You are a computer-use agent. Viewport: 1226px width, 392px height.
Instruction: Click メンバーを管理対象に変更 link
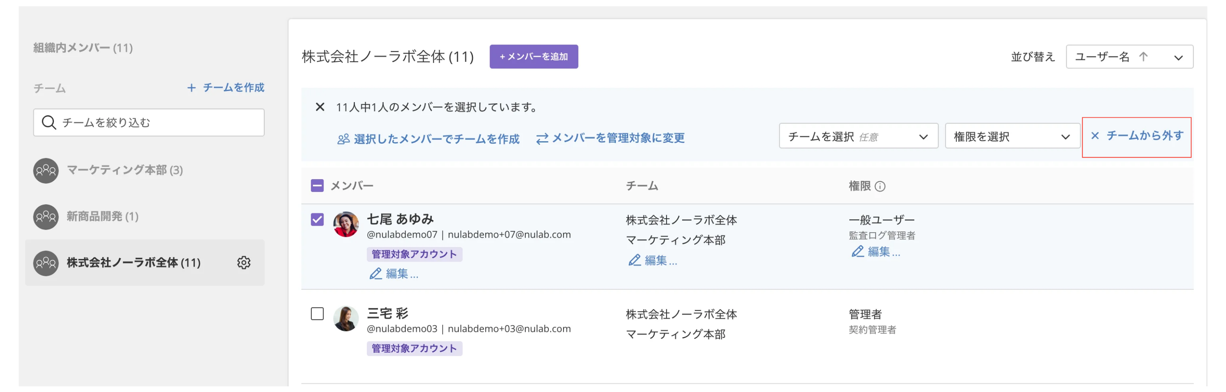[610, 138]
